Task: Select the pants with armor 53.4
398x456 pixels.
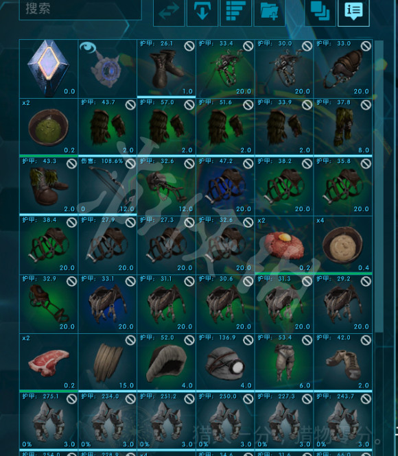Action: 284,362
